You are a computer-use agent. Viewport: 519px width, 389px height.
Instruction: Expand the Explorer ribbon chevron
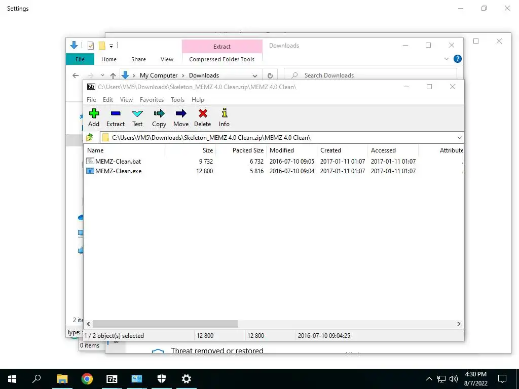[446, 59]
